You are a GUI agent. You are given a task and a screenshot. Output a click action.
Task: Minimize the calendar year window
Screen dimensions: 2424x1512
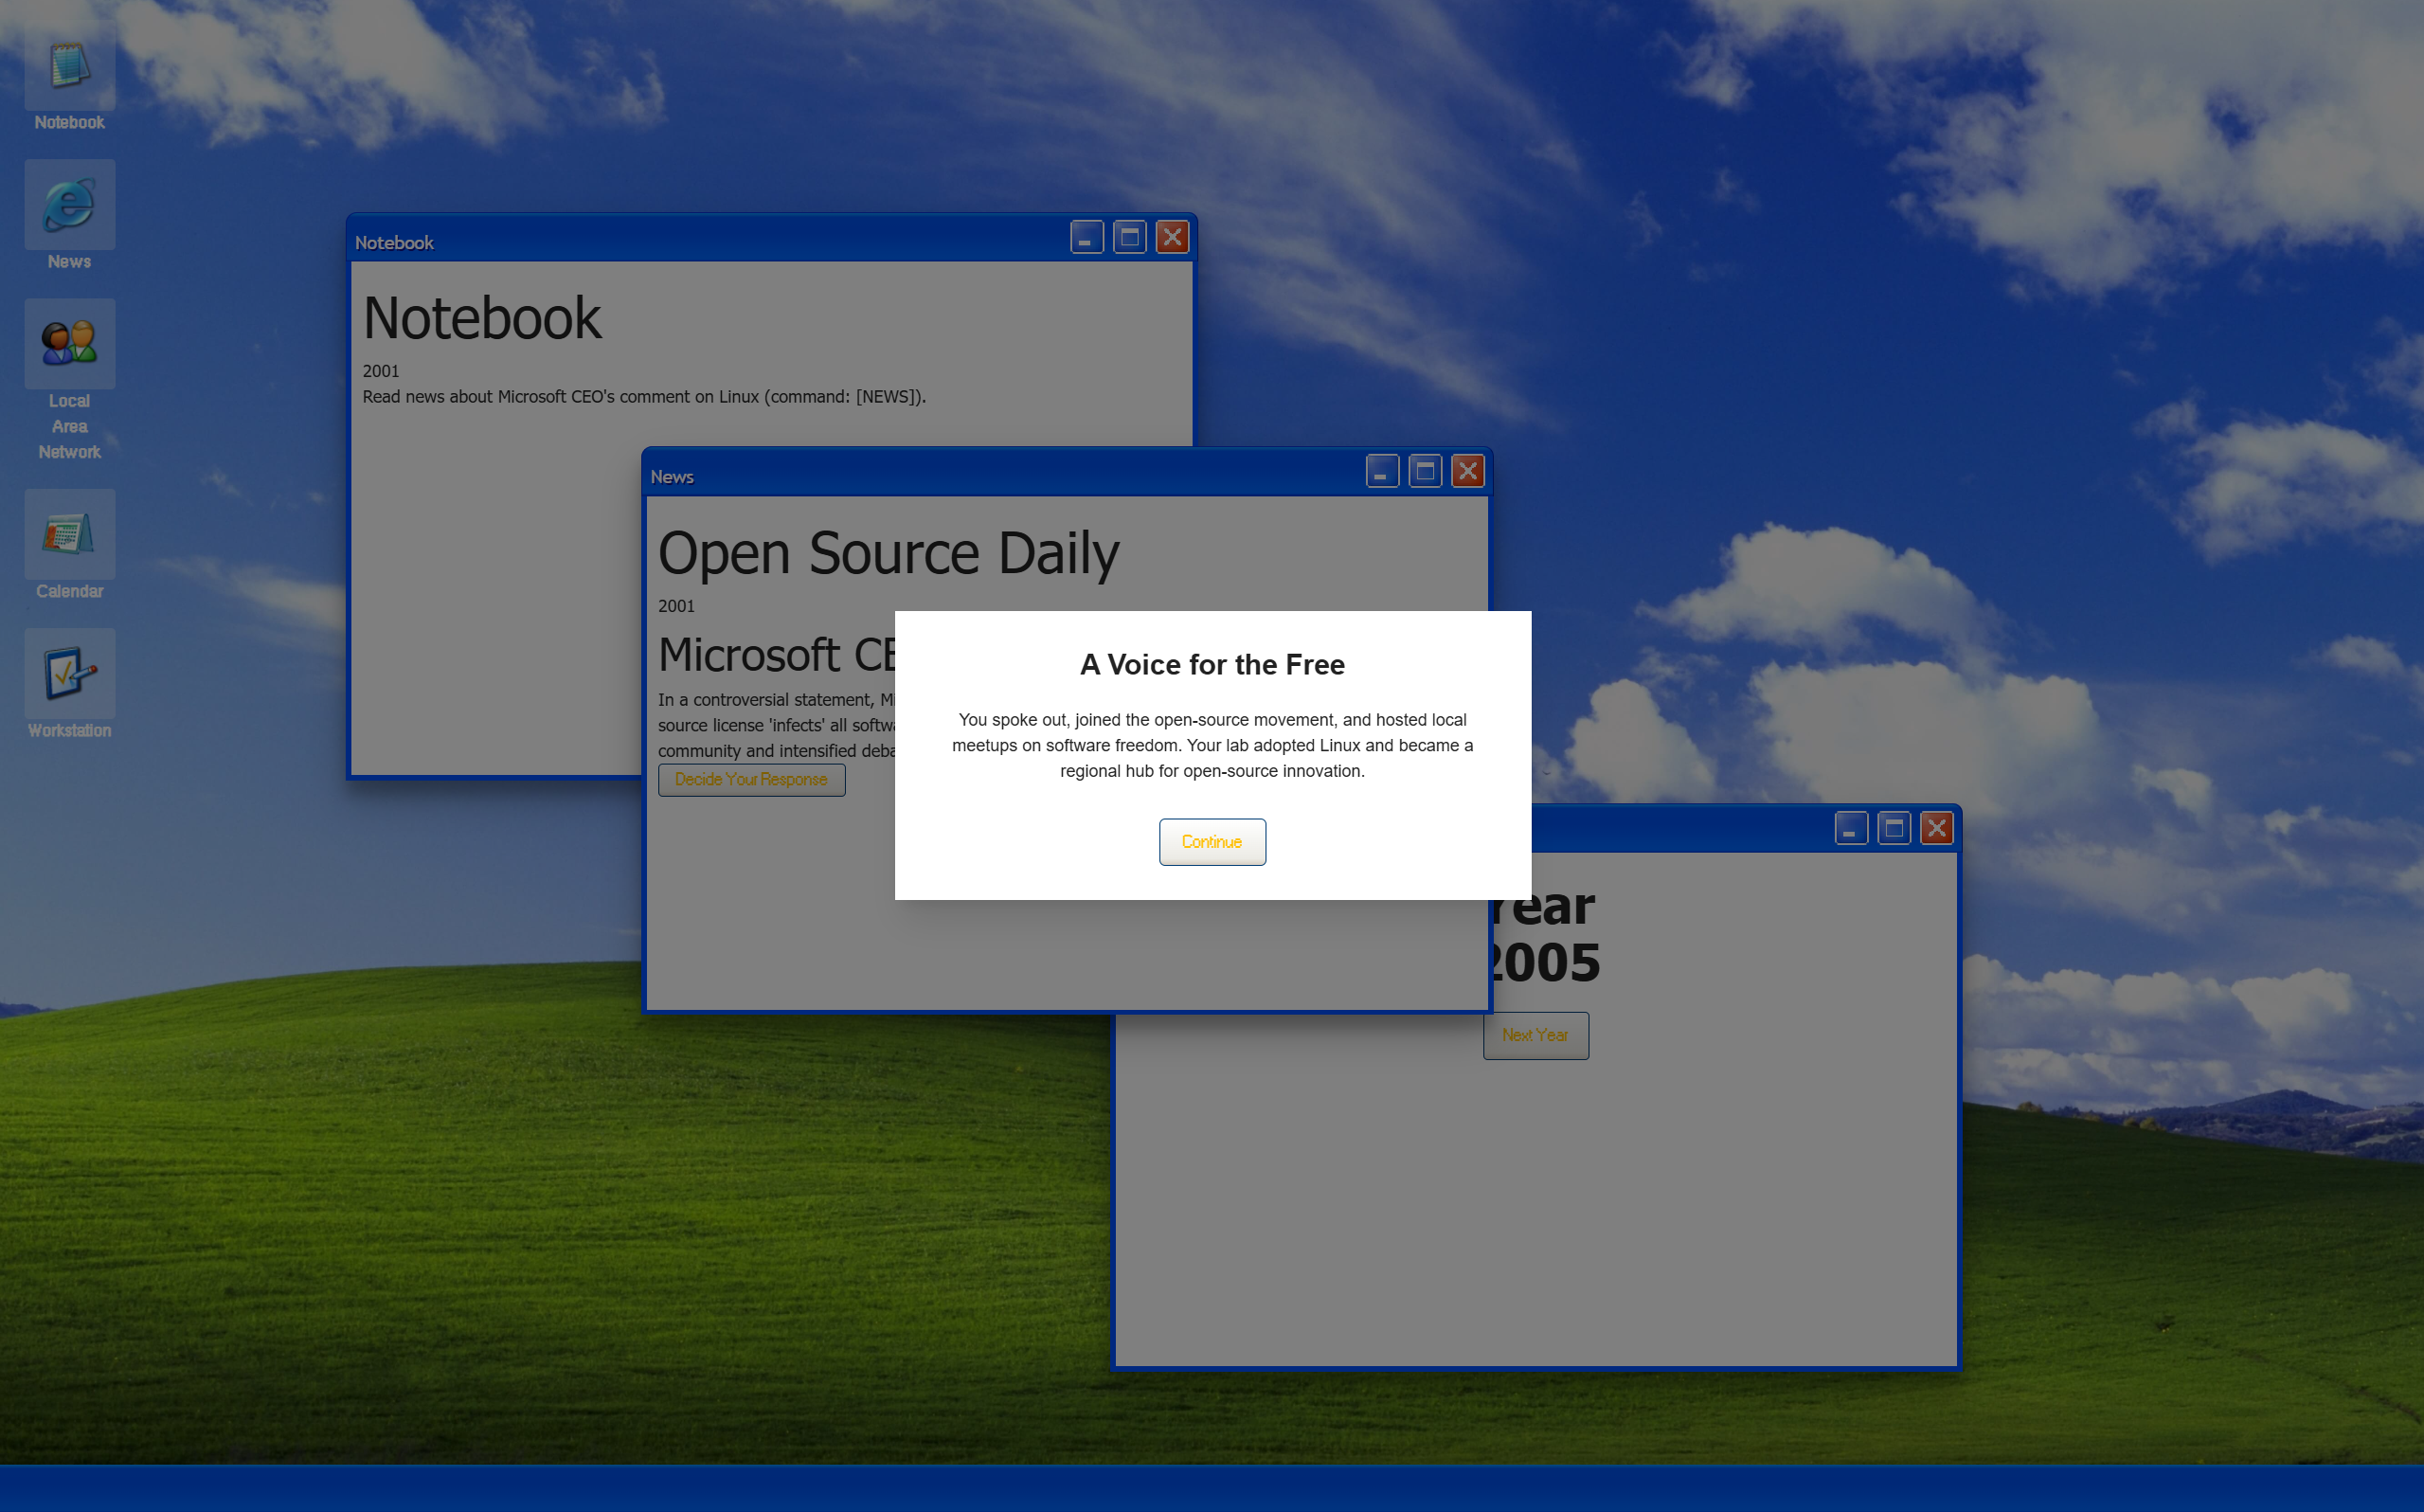(1851, 828)
